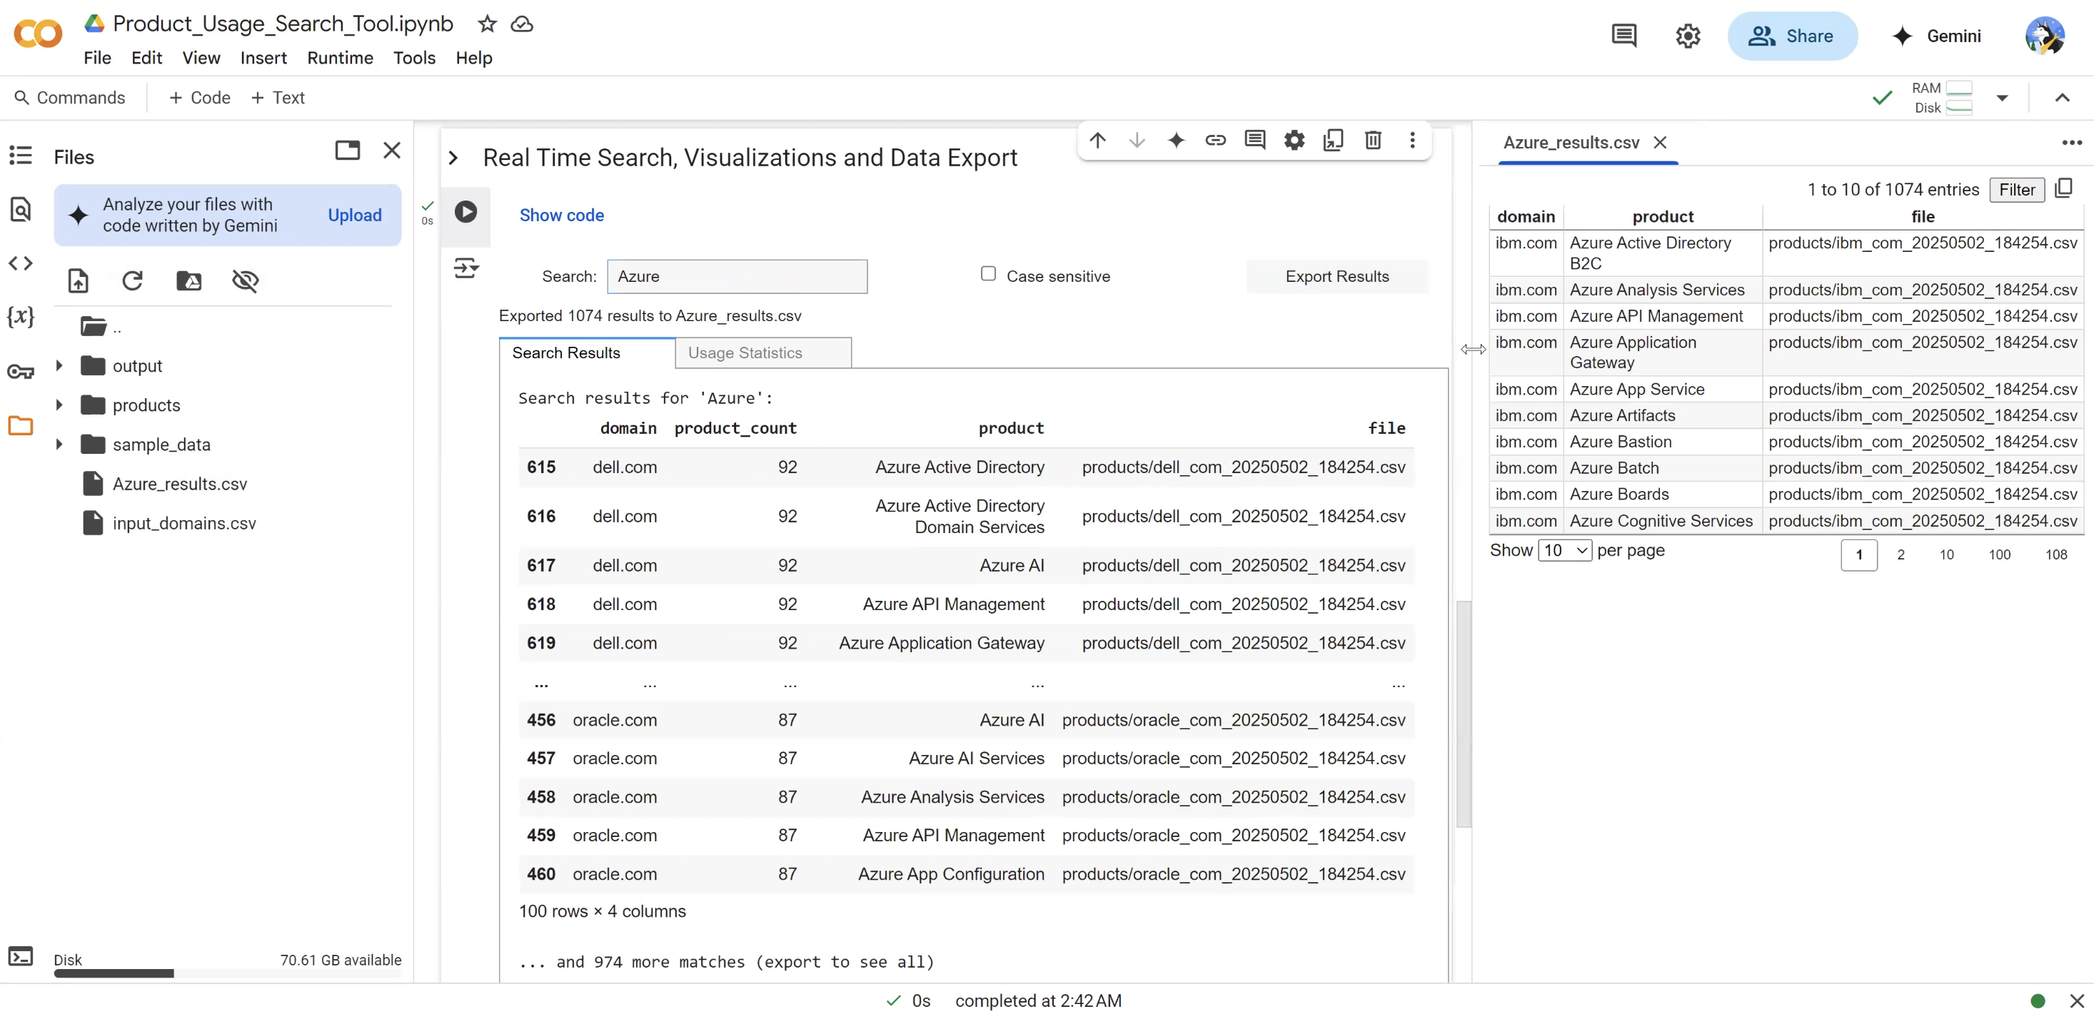Screen dimensions: 2094x1014
Task: Click the output vertical scrollbar
Action: pos(1463,714)
